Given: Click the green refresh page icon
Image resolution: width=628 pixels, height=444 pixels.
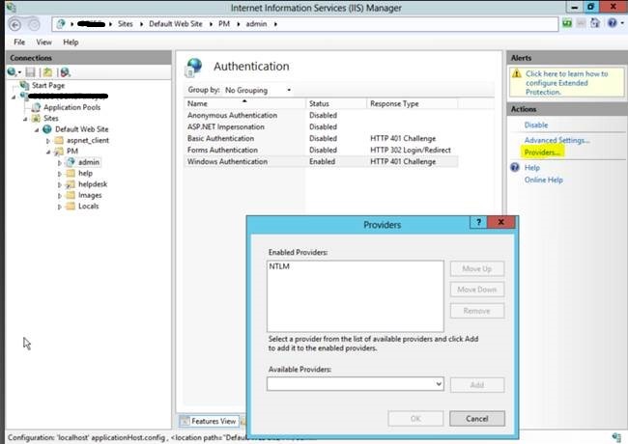Looking at the screenshot, I should [x=567, y=23].
